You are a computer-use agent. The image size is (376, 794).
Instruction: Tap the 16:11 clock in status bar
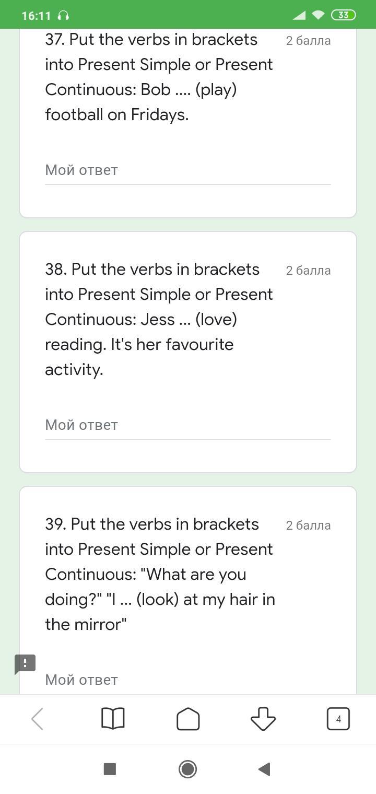click(x=36, y=16)
